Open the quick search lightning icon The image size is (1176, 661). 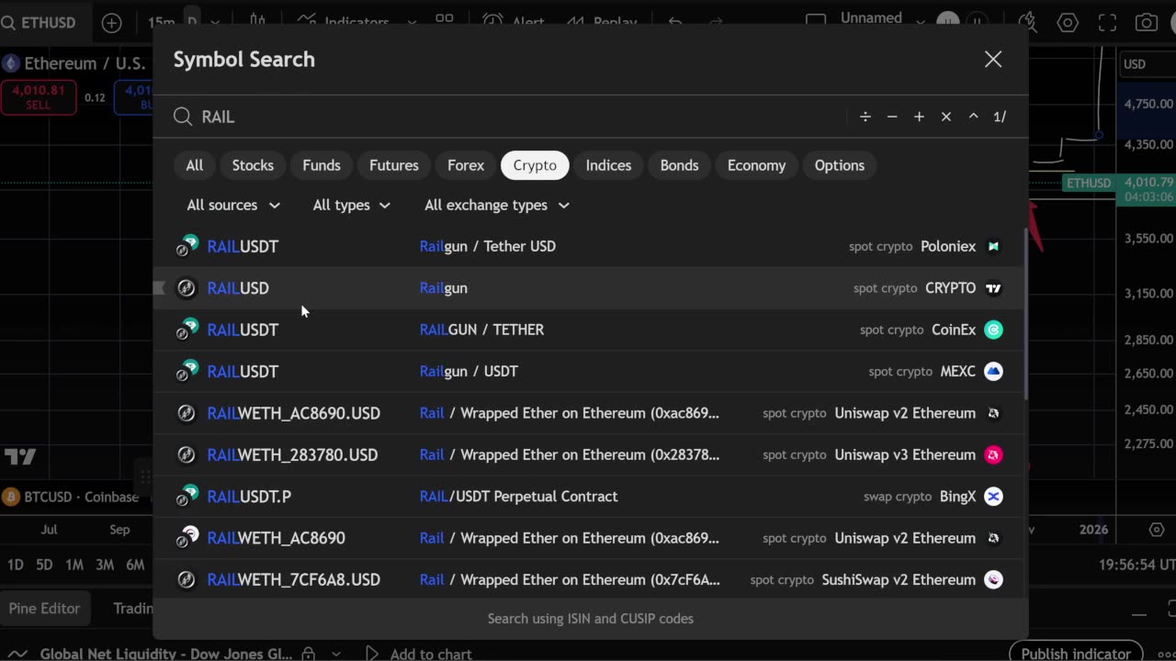1027,23
